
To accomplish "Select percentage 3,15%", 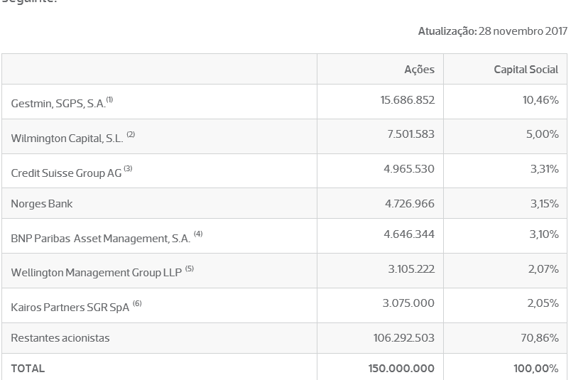I will [x=545, y=204].
